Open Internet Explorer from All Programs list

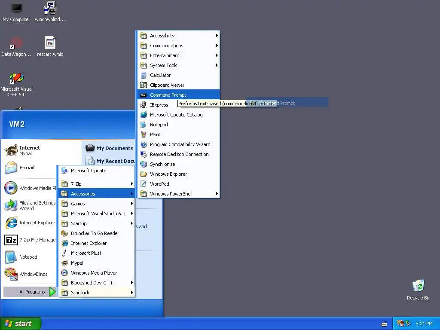tap(97, 243)
